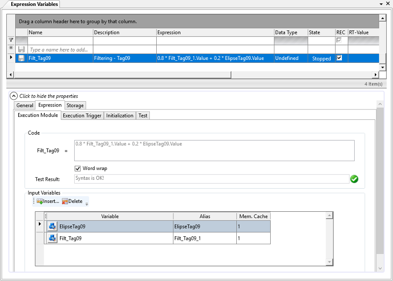This screenshot has width=393, height=281.
Task: Click input variables list scroll up arrow
Action: click(329, 215)
